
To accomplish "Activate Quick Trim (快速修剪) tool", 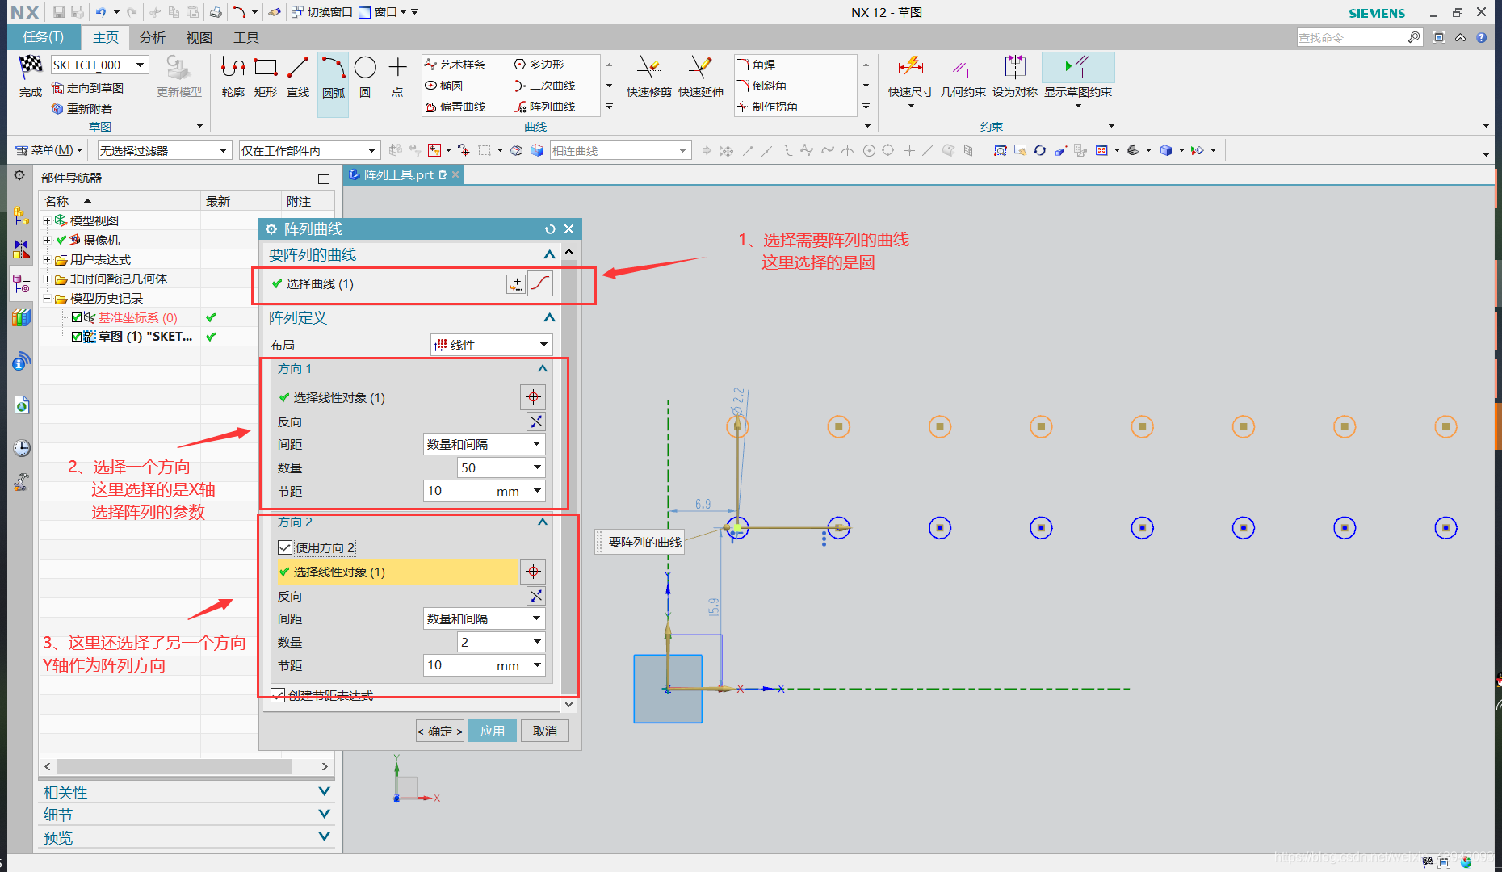I will point(648,77).
